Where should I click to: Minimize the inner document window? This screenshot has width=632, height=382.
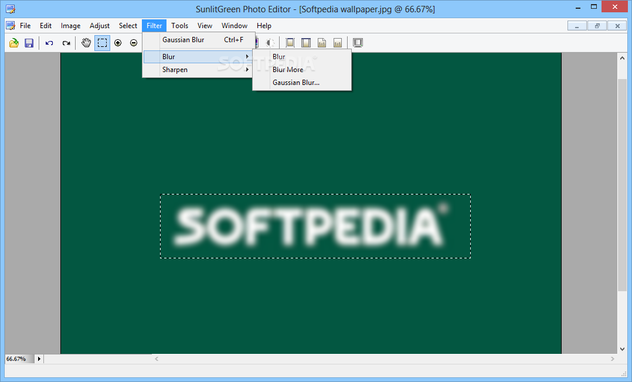coord(577,26)
